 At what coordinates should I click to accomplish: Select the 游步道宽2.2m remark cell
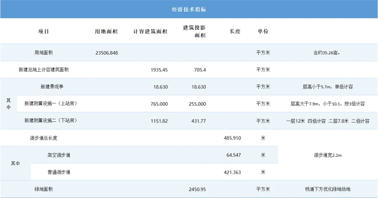(327, 155)
